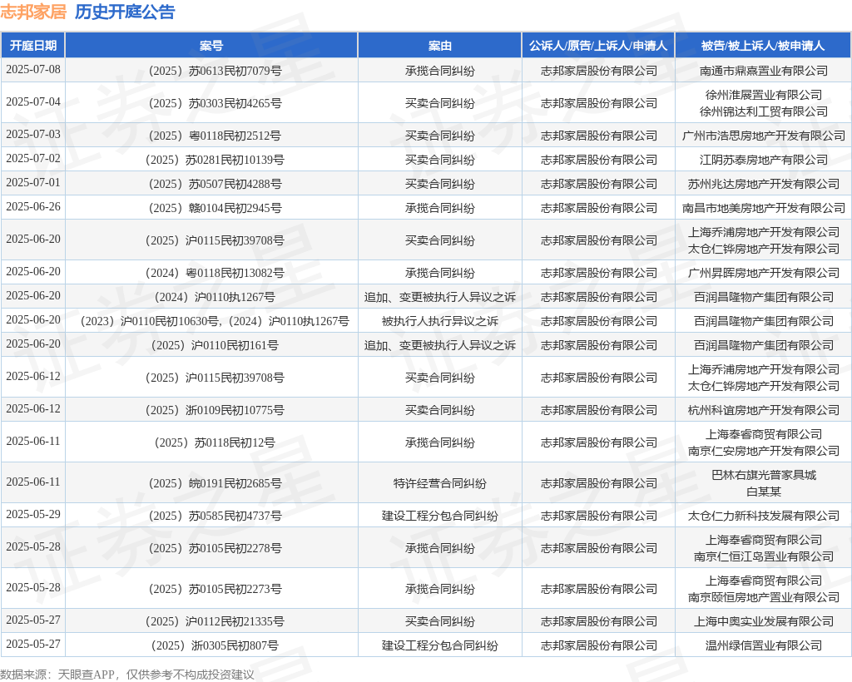
Task: Select case number 苏0281民初10139号
Action: (x=215, y=160)
